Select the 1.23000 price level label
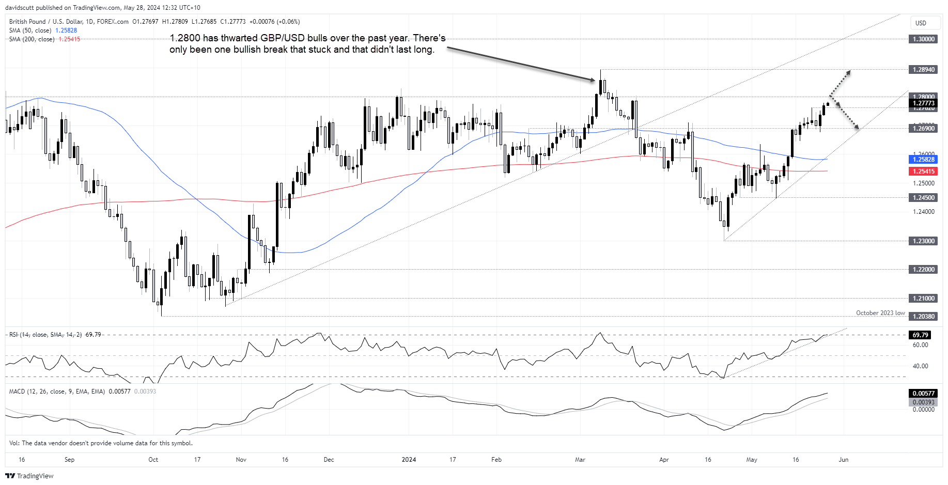Screen dimensions: 948x485 923,241
